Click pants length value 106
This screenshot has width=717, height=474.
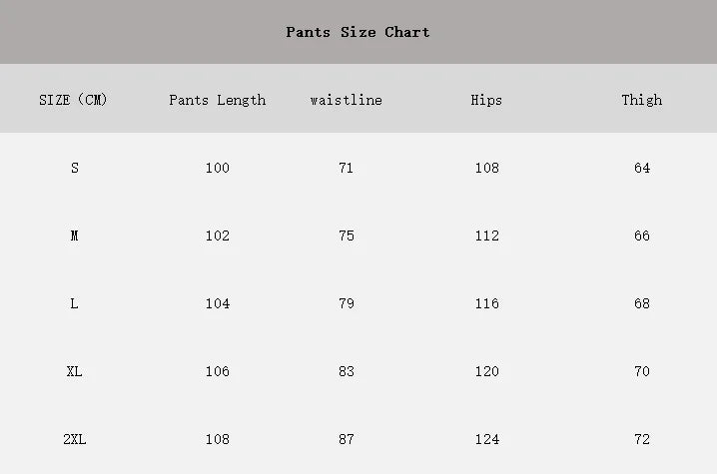(x=218, y=371)
